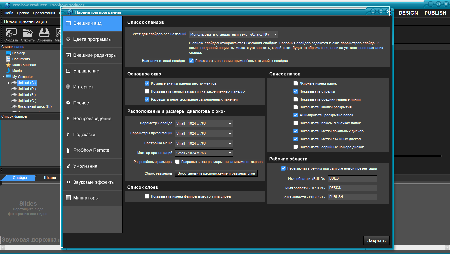Expand the Untitled (C:) drive node
Screen dimensions: 450x254
(x=9, y=83)
